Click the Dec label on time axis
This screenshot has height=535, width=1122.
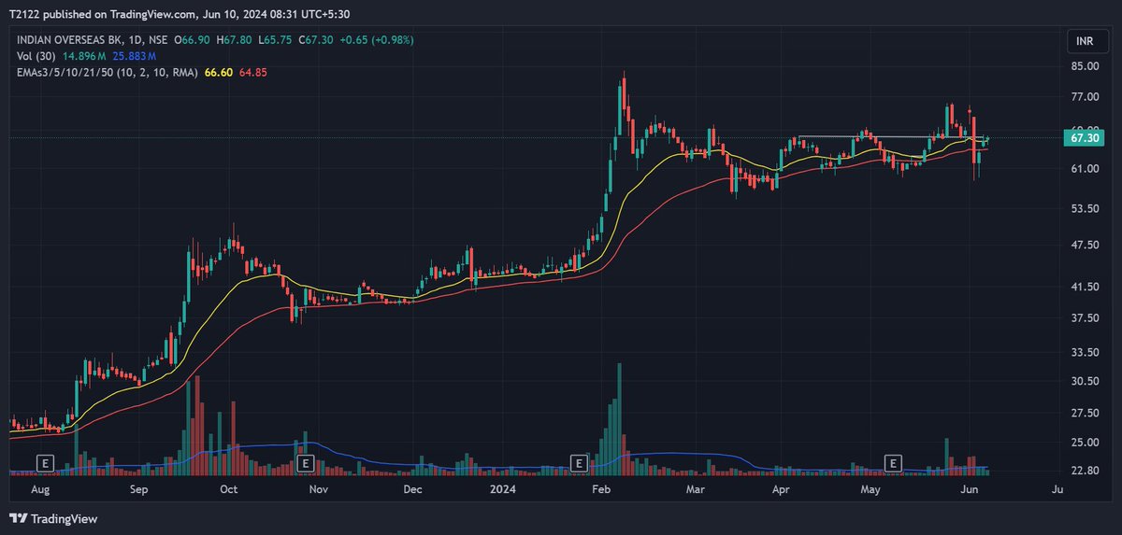point(413,489)
